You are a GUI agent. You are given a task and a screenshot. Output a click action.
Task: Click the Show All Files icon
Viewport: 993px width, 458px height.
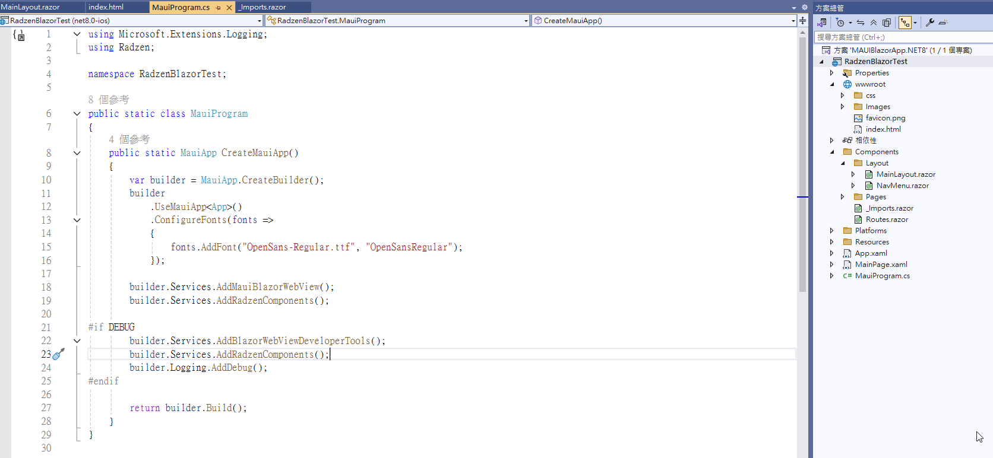coord(887,23)
